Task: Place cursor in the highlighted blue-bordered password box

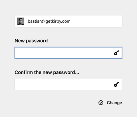Action: (68, 53)
